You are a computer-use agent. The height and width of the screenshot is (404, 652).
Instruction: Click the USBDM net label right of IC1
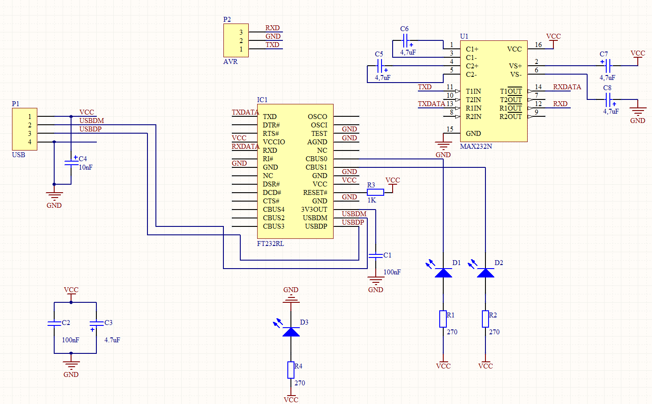[354, 214]
